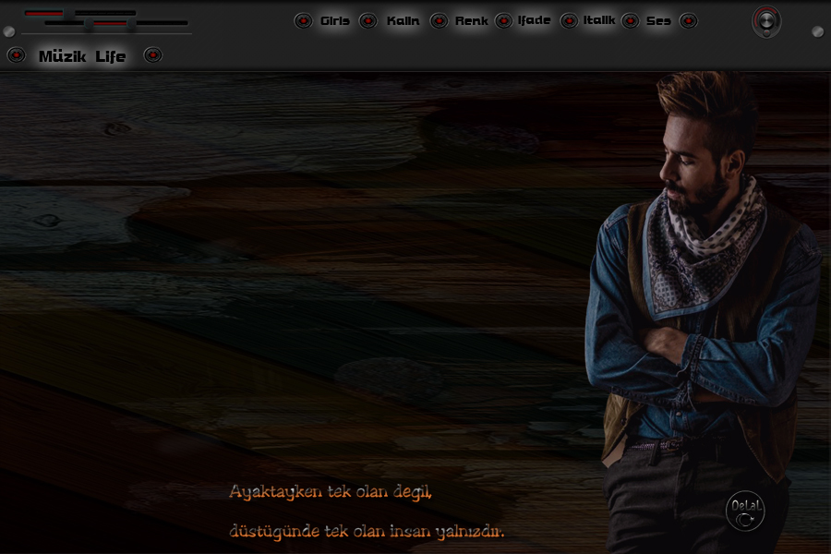Click the red LED between Kalın and Renk
Viewport: 831px width, 554px height.
click(439, 21)
